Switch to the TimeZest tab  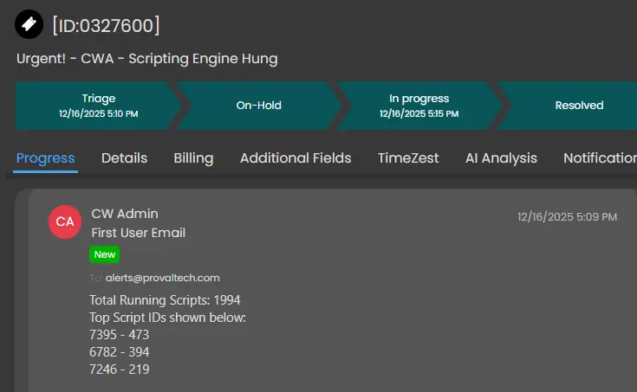[x=408, y=158]
